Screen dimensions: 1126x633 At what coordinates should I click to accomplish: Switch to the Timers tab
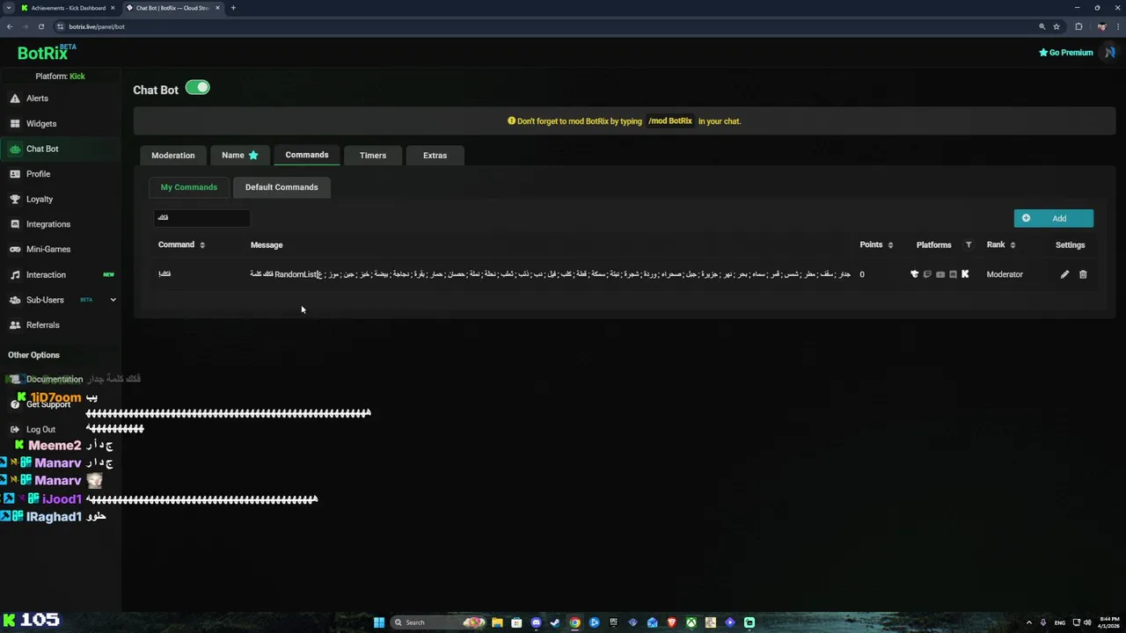point(373,156)
